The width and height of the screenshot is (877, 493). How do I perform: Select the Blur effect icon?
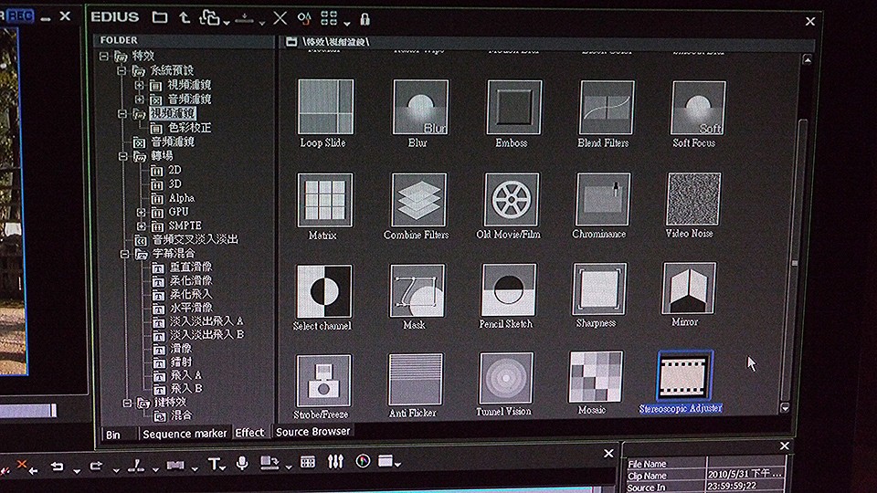pyautogui.click(x=420, y=108)
